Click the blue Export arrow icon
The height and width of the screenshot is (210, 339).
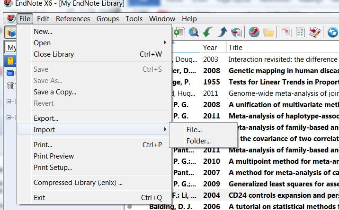222,33
